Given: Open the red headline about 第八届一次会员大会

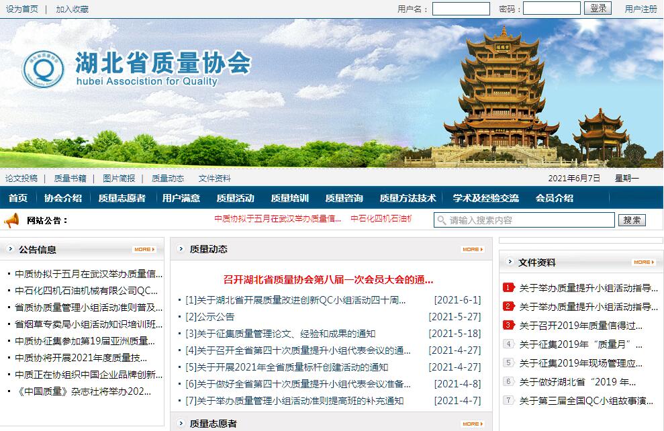Looking at the screenshot, I should (x=328, y=280).
